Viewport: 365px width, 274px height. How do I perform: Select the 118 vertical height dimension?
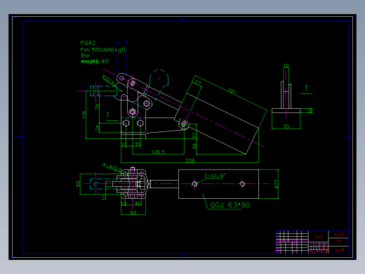84,115
